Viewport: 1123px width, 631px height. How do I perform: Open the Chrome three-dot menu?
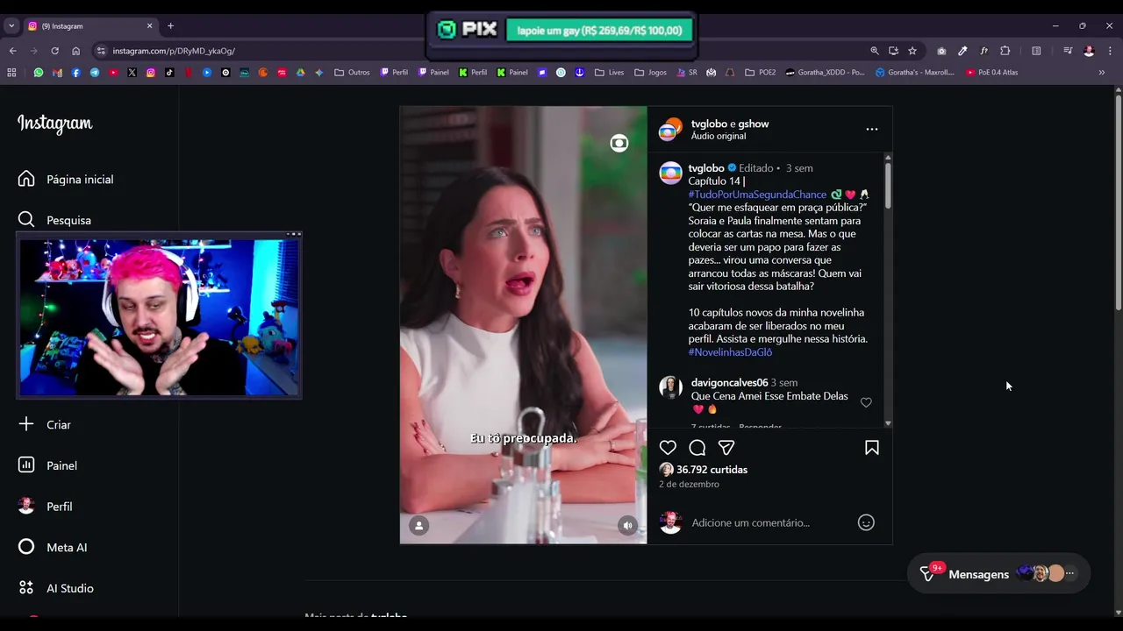[x=1110, y=51]
